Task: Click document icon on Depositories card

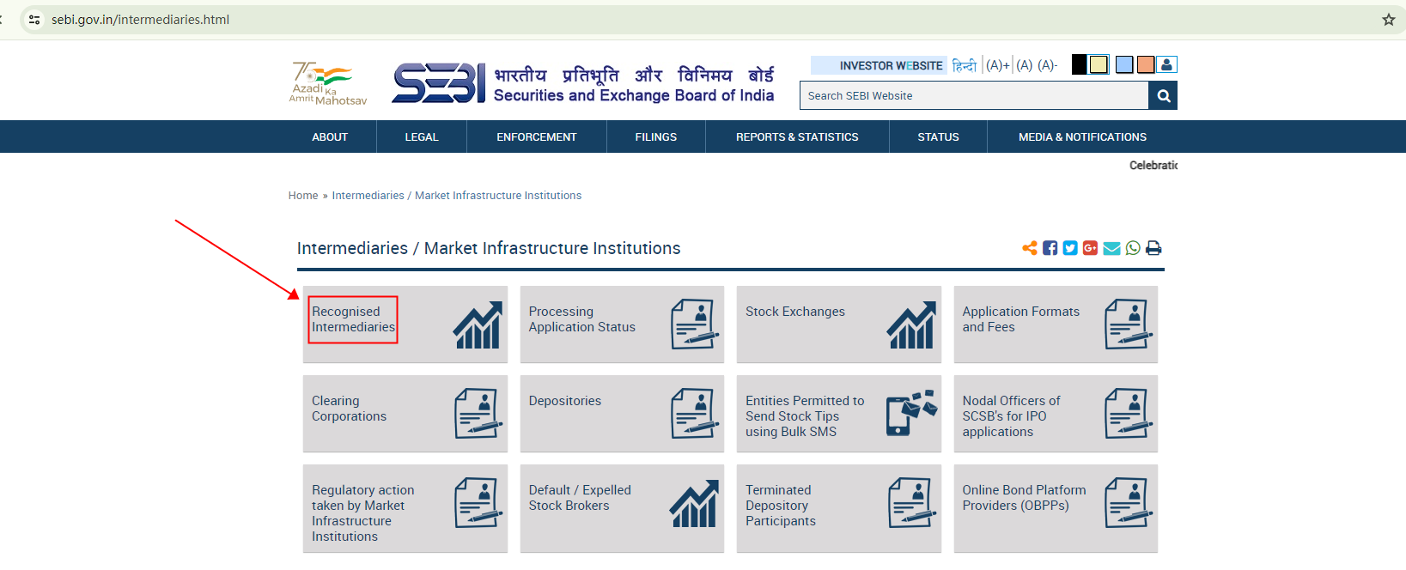Action: pyautogui.click(x=695, y=414)
